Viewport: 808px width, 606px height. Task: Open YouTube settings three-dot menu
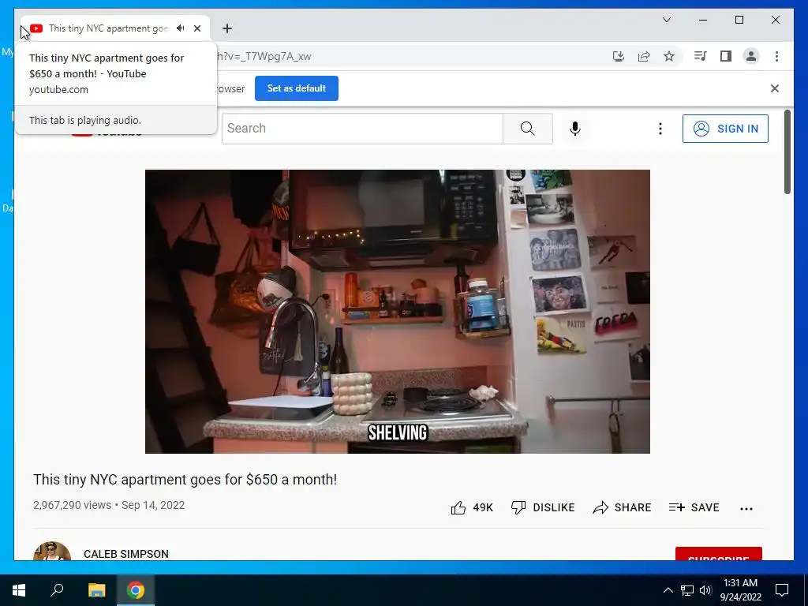[660, 129]
